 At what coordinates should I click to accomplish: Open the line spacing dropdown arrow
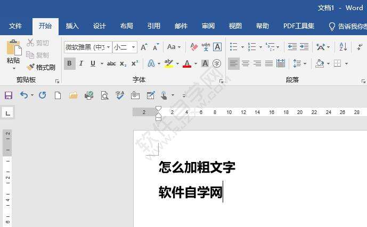pyautogui.click(x=305, y=63)
